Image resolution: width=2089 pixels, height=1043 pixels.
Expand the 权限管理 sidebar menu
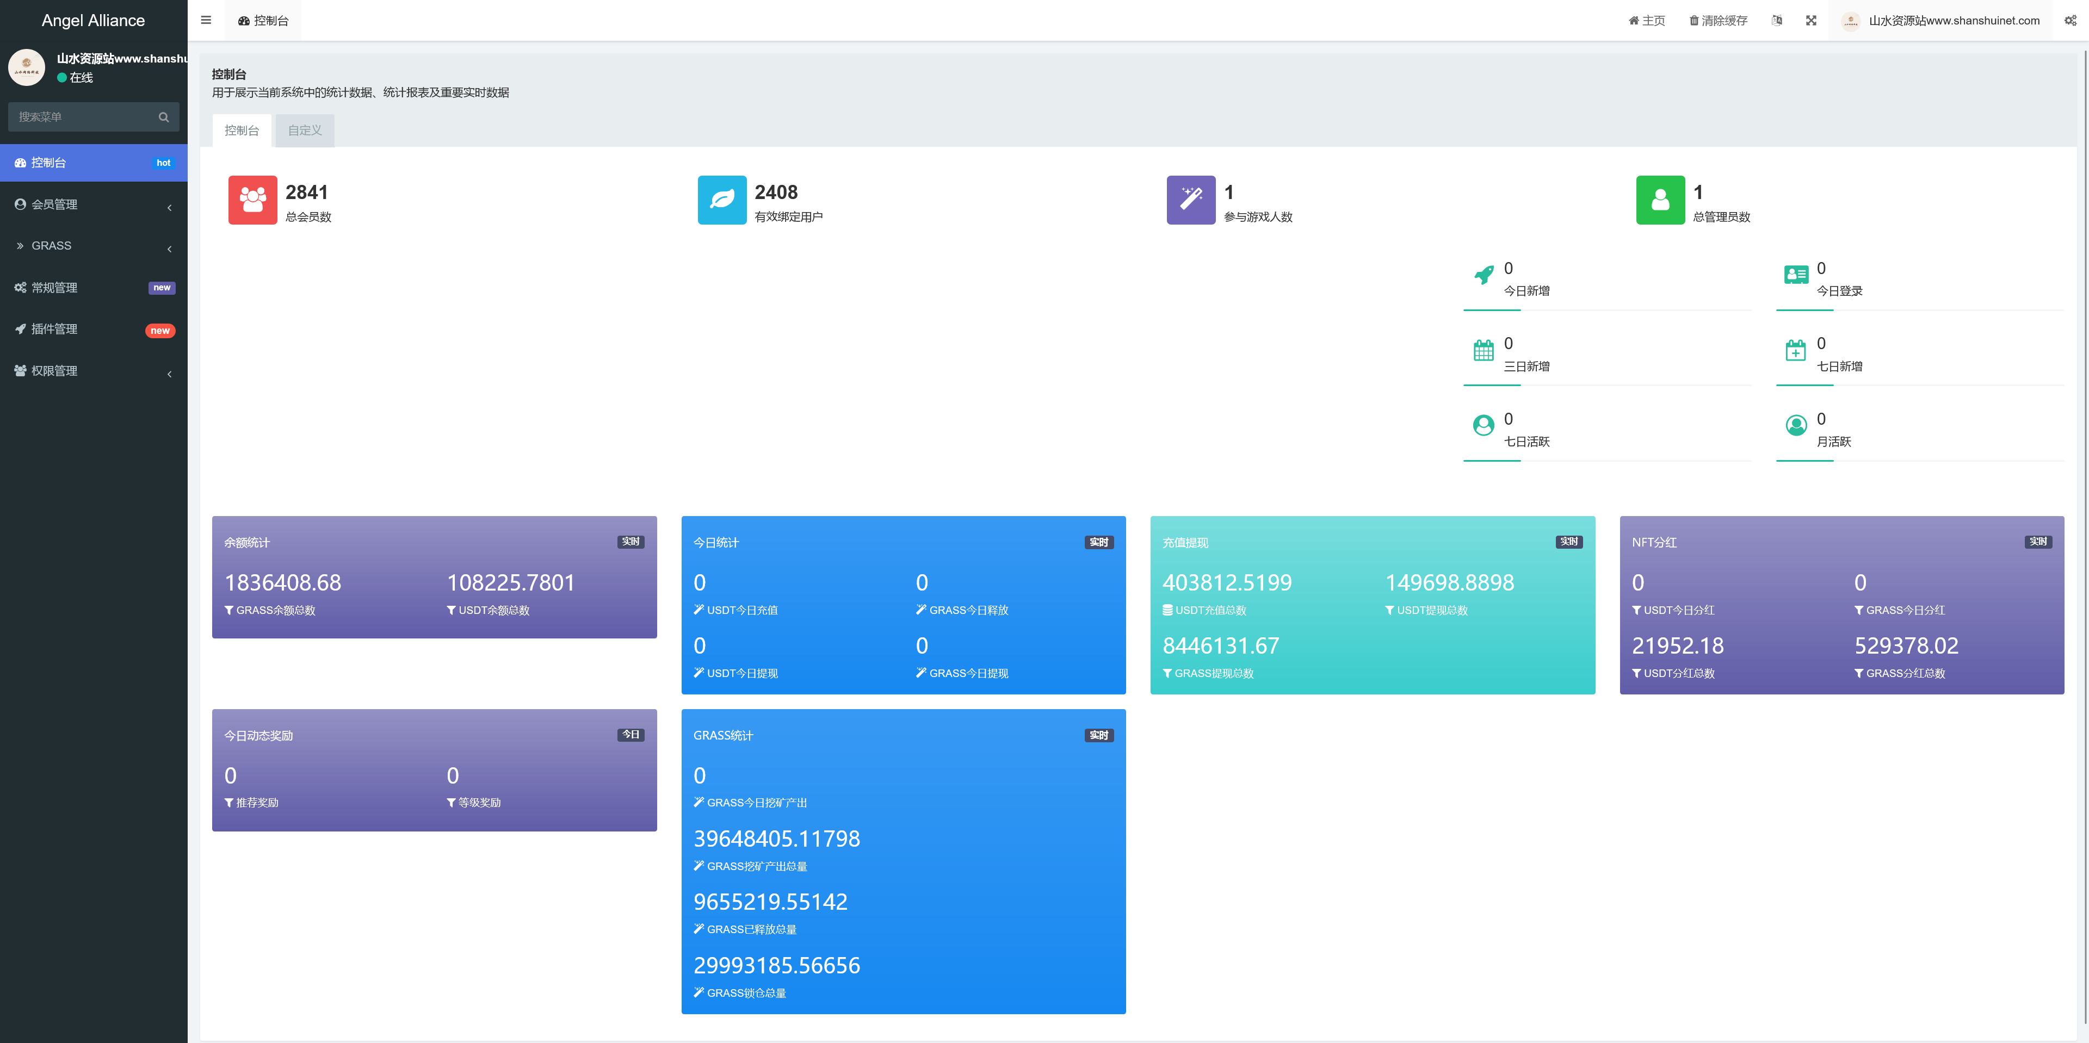[93, 371]
